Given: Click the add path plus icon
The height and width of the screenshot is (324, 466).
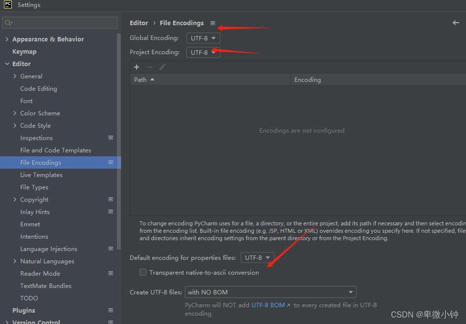Looking at the screenshot, I should coord(137,67).
